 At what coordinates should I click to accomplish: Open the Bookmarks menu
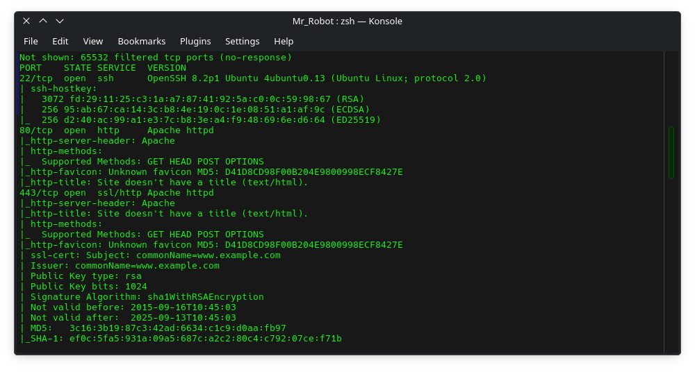click(141, 41)
